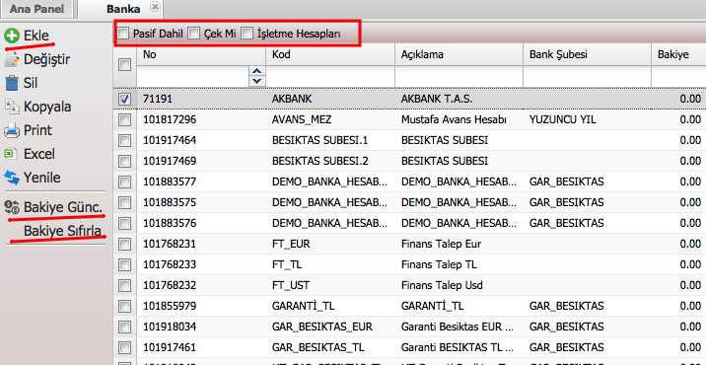Viewport: 706px width, 365px height.
Task: Click the Kod column filter field
Action: (x=330, y=76)
